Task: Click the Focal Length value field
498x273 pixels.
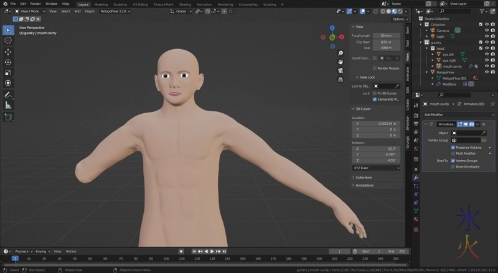Action: click(x=386, y=35)
